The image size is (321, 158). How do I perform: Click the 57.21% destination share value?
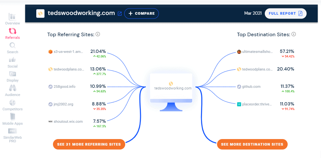pos(287,52)
